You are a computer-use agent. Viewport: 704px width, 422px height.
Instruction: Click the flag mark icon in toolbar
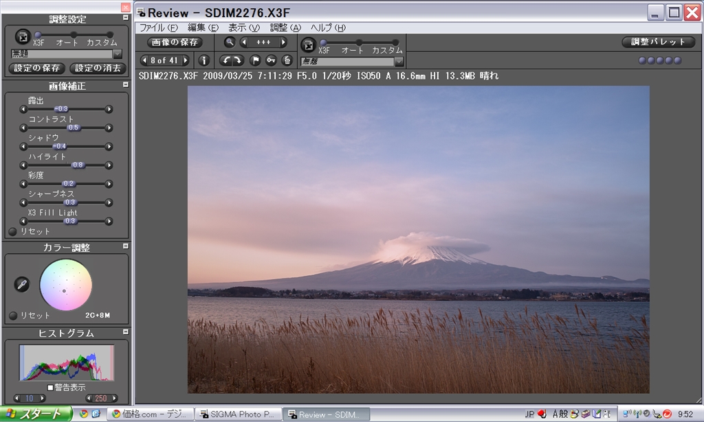point(256,60)
